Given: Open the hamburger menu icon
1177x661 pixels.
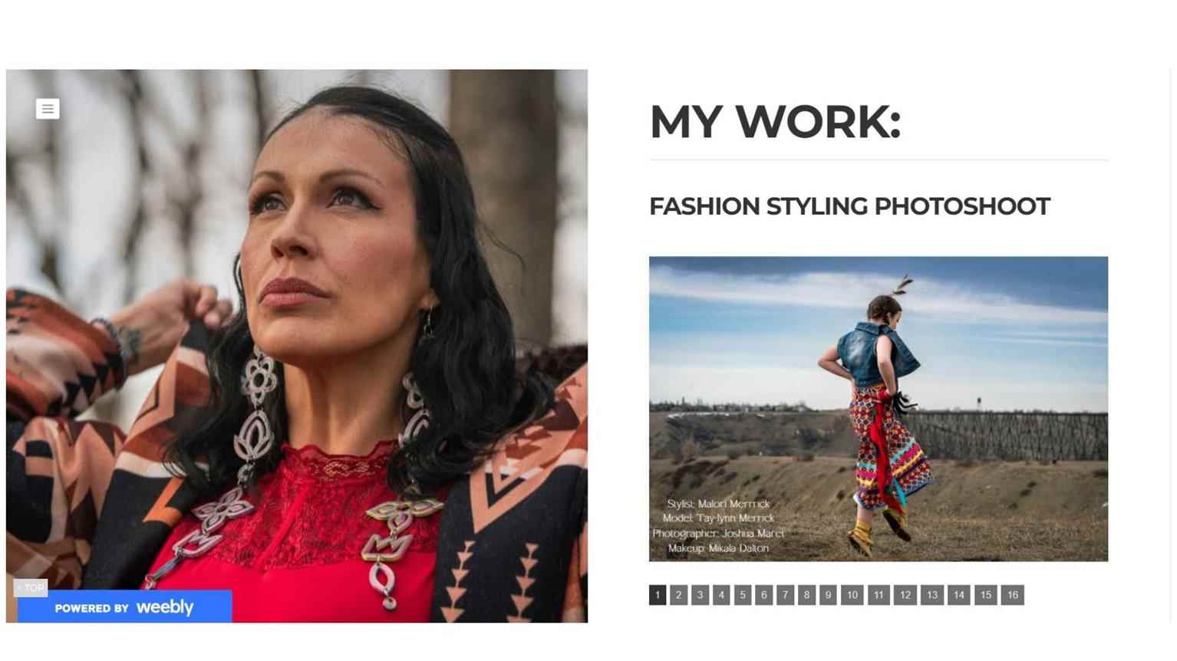Looking at the screenshot, I should coord(48,109).
